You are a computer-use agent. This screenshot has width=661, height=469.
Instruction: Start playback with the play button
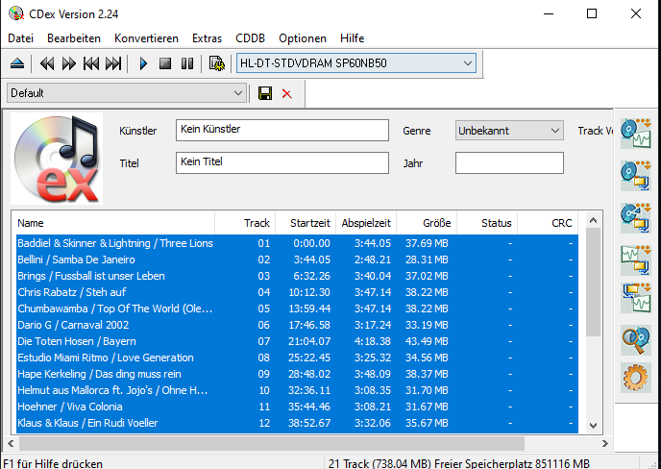pyautogui.click(x=143, y=63)
